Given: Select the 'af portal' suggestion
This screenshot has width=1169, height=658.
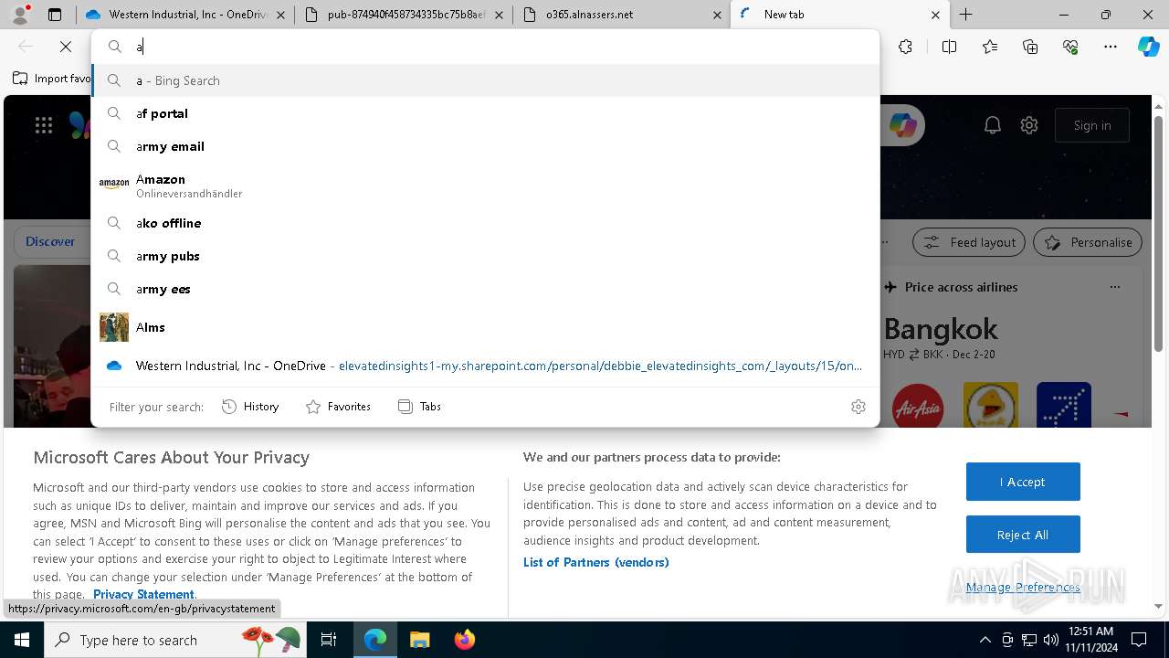Looking at the screenshot, I should click(485, 113).
